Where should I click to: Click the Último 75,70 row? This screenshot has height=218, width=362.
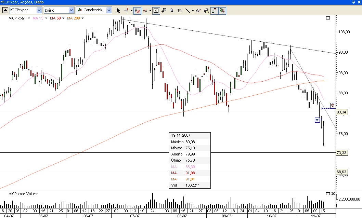(190, 160)
